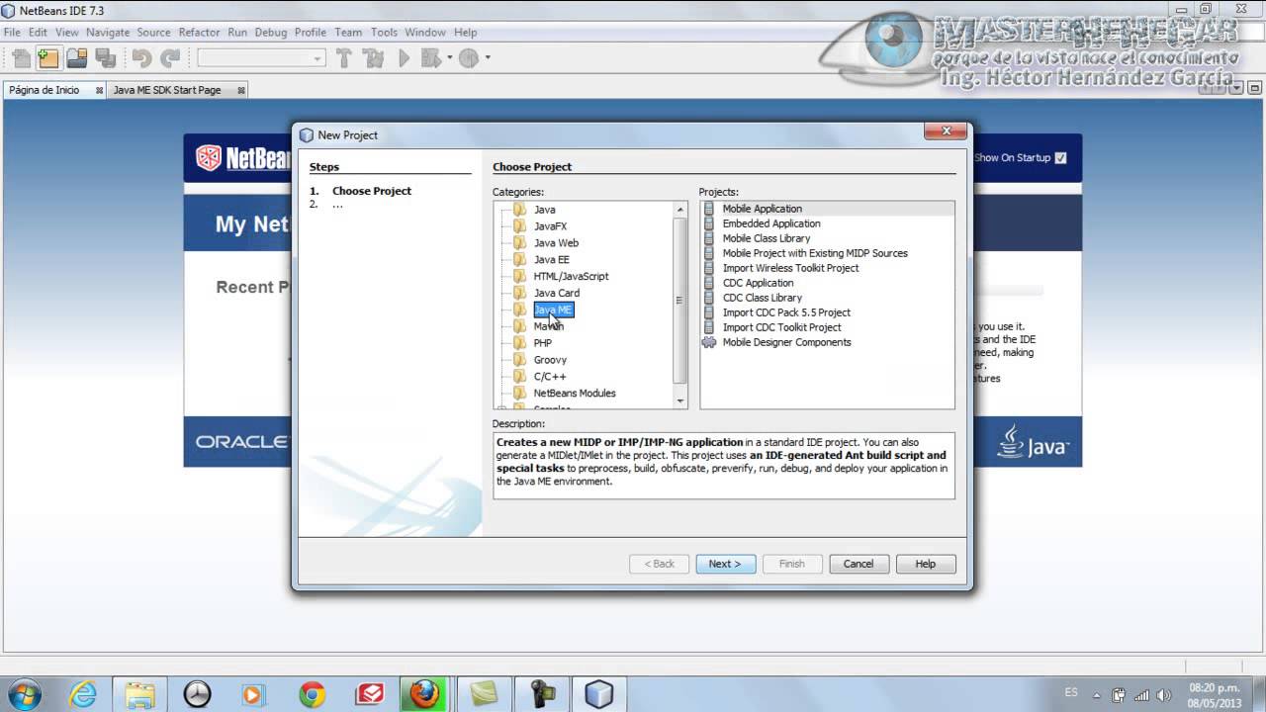Click the Undo toolbar arrow
The height and width of the screenshot is (712, 1266).
point(142,58)
